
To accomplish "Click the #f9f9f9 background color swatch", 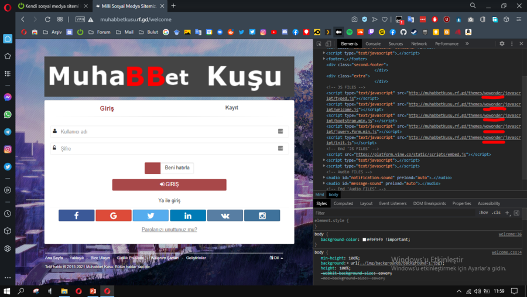I will coord(364,240).
